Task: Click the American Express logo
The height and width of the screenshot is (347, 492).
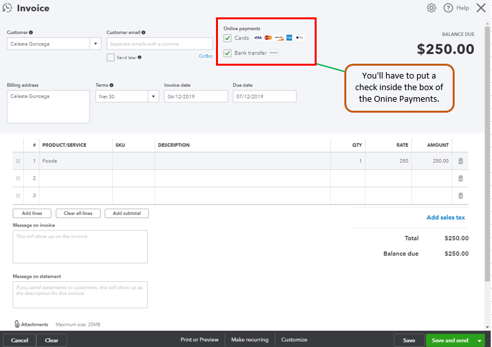Action: pyautogui.click(x=290, y=37)
